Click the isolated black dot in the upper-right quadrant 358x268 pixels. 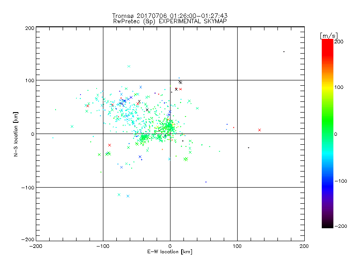(284, 52)
